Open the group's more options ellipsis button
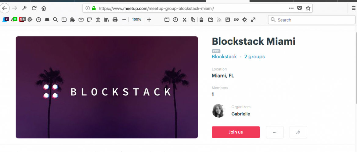The height and width of the screenshot is (152, 357). 275,132
